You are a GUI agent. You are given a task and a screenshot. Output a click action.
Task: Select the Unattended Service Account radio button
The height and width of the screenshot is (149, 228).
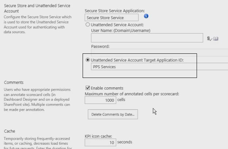point(88,24)
